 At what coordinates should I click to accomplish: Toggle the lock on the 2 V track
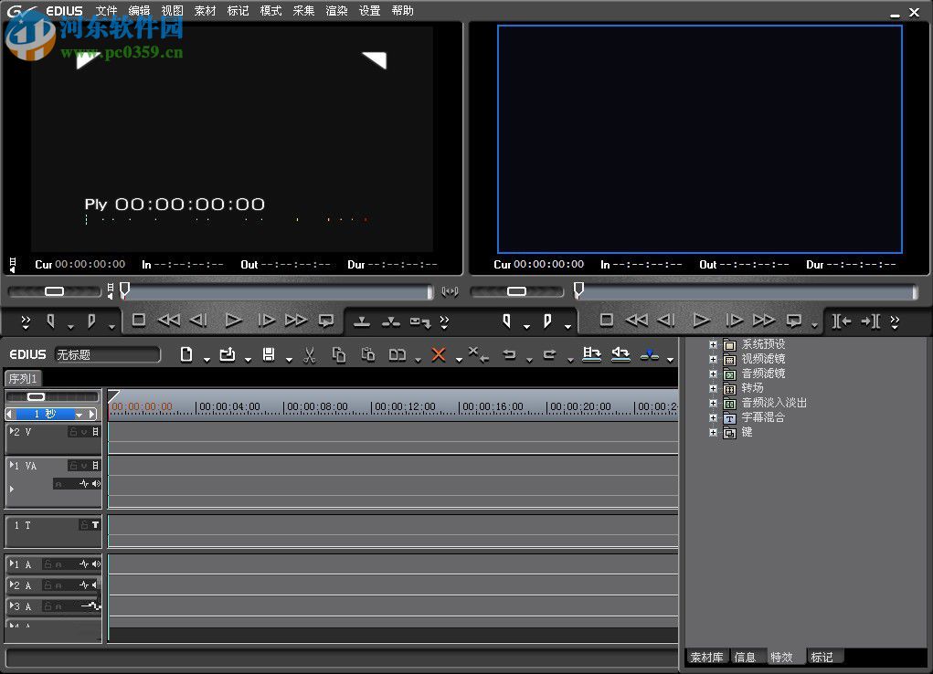click(73, 432)
